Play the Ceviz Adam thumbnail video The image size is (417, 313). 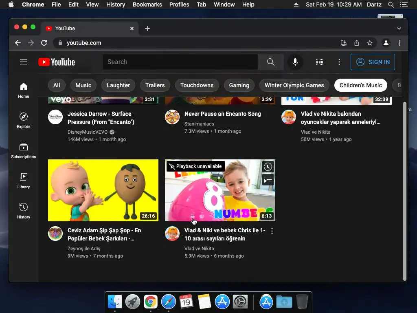[103, 190]
